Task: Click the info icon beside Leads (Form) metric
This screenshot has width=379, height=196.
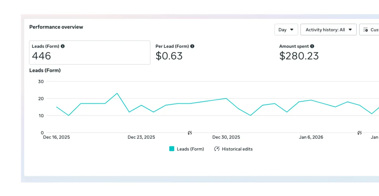Action: (x=63, y=46)
